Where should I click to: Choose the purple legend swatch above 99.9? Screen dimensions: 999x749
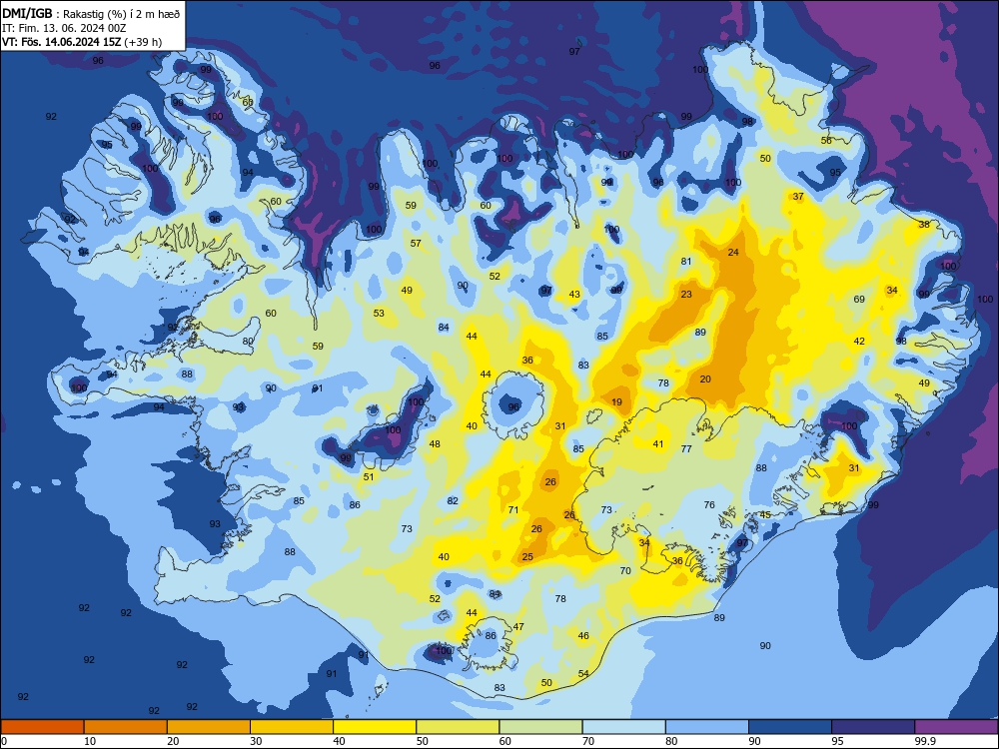tap(956, 727)
